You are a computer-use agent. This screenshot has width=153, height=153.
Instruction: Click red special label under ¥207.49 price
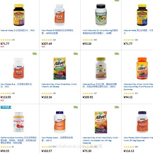point(43,47)
